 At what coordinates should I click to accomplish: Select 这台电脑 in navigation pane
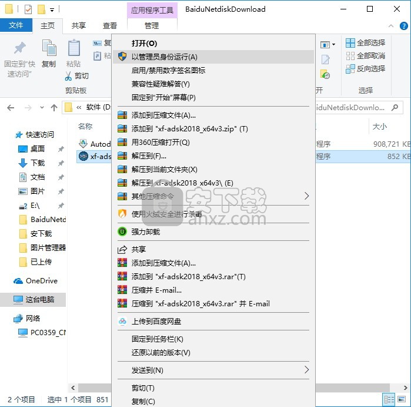[x=33, y=300]
